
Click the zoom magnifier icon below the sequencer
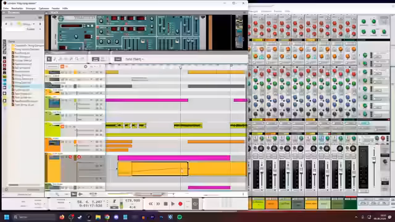tap(57, 194)
